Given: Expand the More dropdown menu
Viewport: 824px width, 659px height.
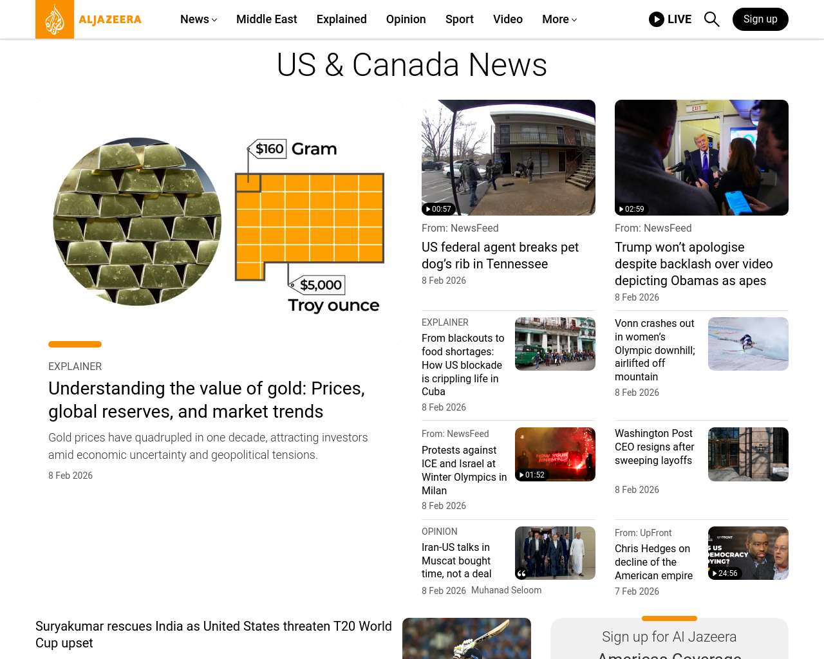Looking at the screenshot, I should pyautogui.click(x=559, y=19).
